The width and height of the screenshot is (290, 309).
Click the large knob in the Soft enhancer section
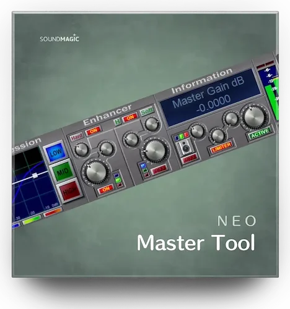tap(156, 151)
